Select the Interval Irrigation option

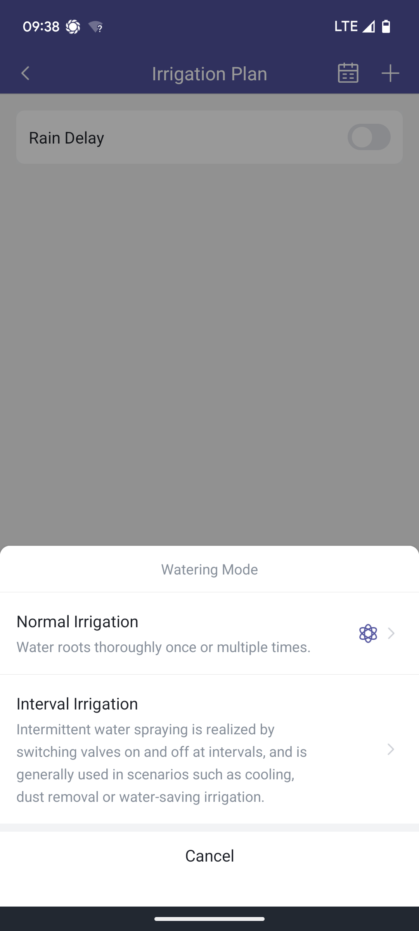pyautogui.click(x=209, y=749)
